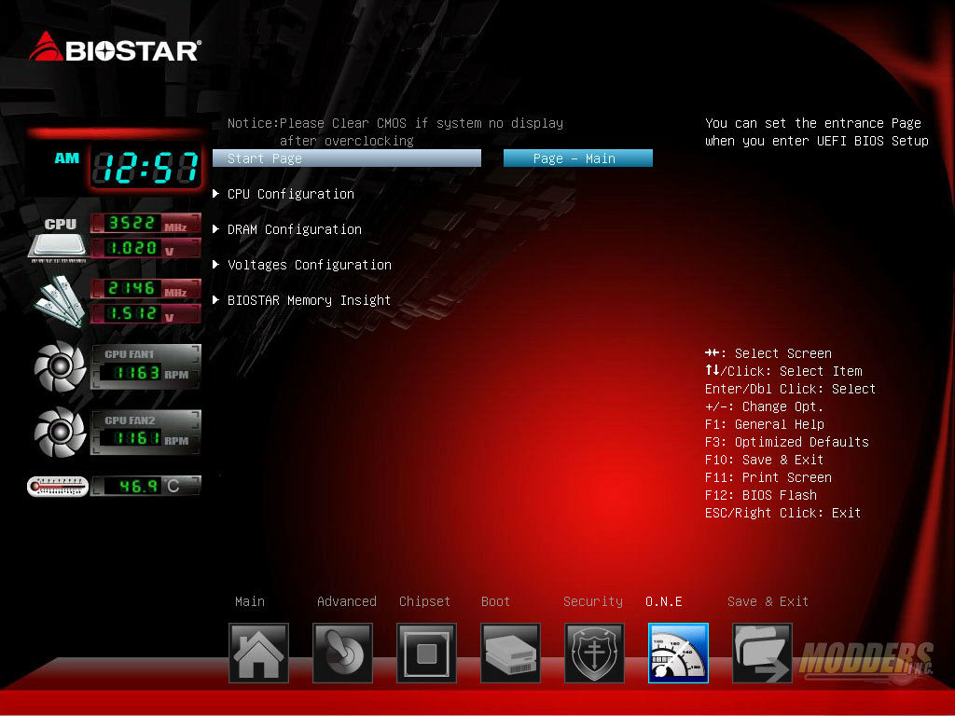Viewport: 955px width, 716px height.
Task: Click the thermometer temperature icon
Action: pos(58,486)
